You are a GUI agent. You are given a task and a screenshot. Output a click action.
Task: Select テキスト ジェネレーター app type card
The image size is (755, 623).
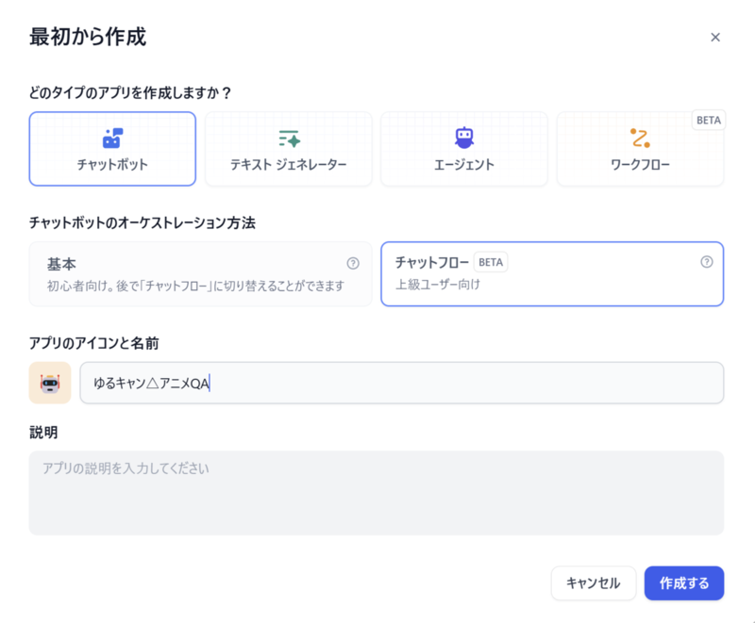289,149
